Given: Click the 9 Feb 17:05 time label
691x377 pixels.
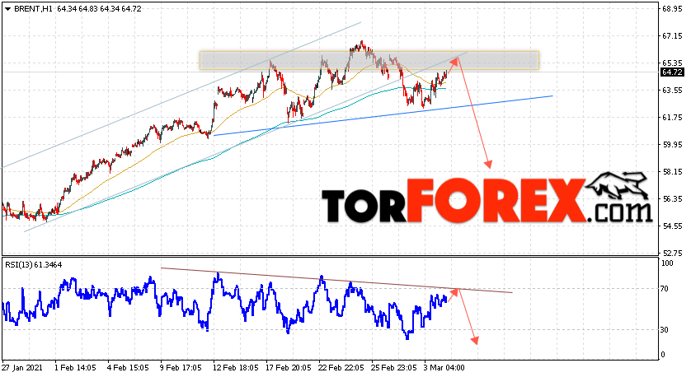Looking at the screenshot, I should [x=181, y=367].
